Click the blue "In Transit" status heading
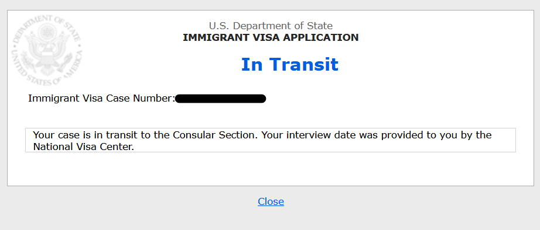Image resolution: width=540 pixels, height=230 pixels. coord(290,65)
